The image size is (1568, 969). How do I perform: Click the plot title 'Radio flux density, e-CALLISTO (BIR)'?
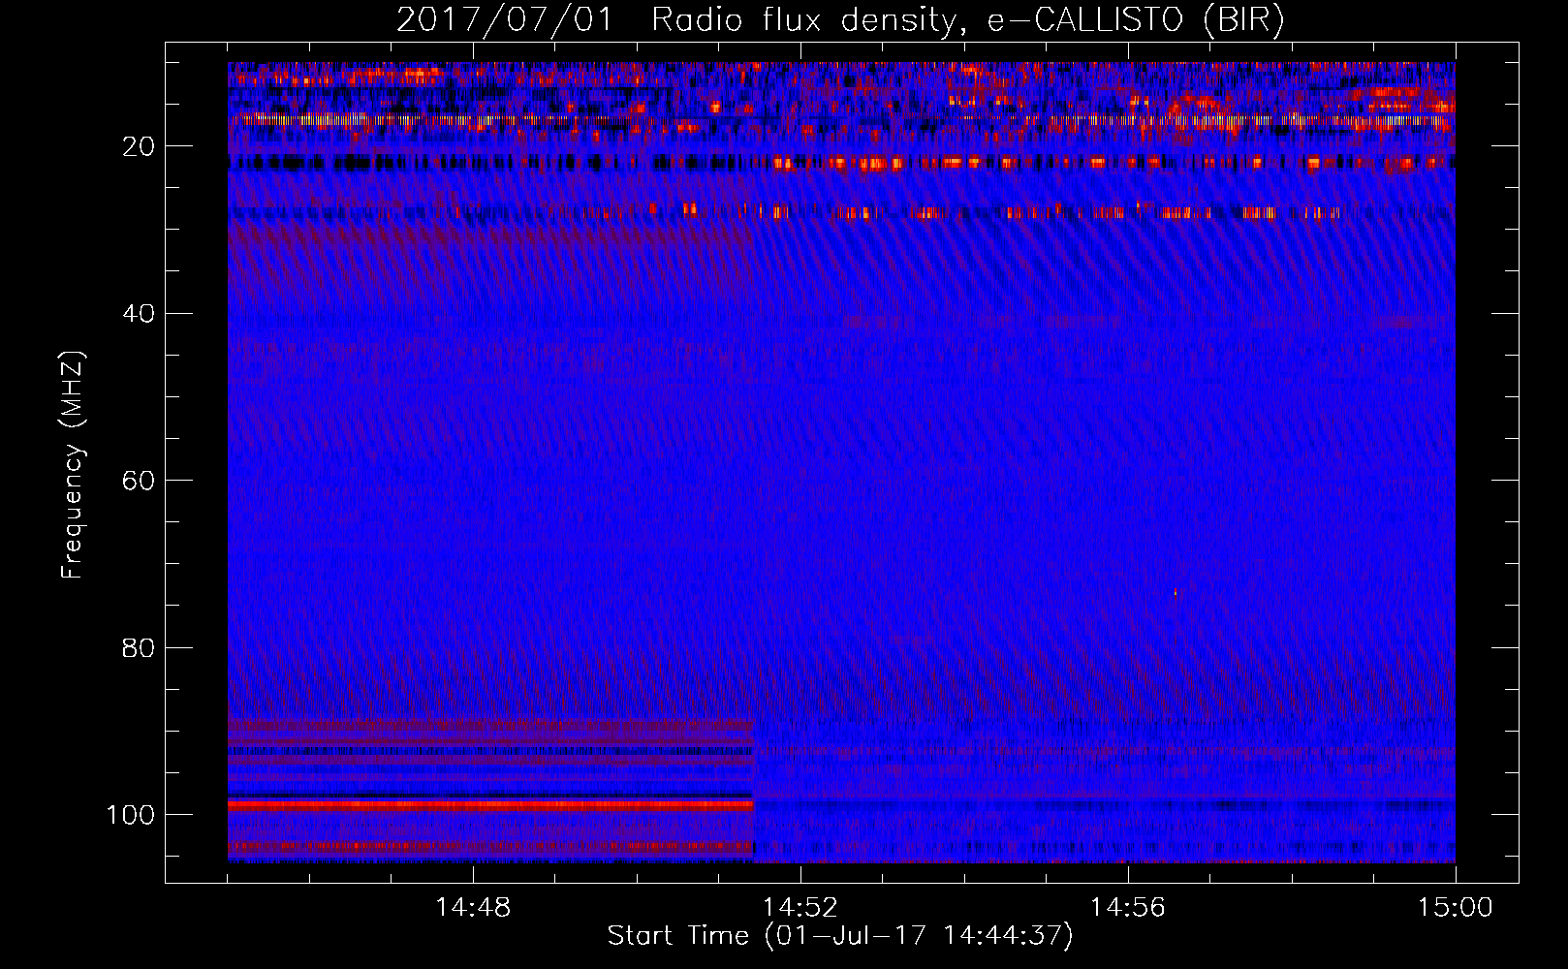(967, 19)
